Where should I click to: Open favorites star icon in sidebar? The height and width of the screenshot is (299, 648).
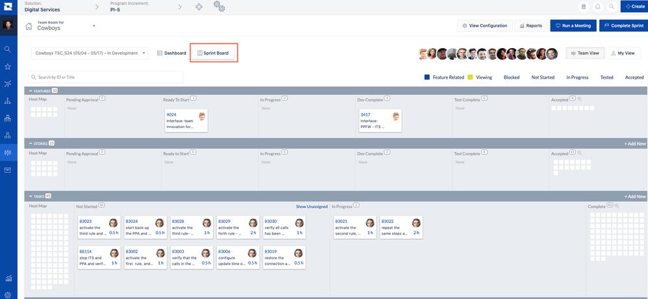(x=7, y=66)
